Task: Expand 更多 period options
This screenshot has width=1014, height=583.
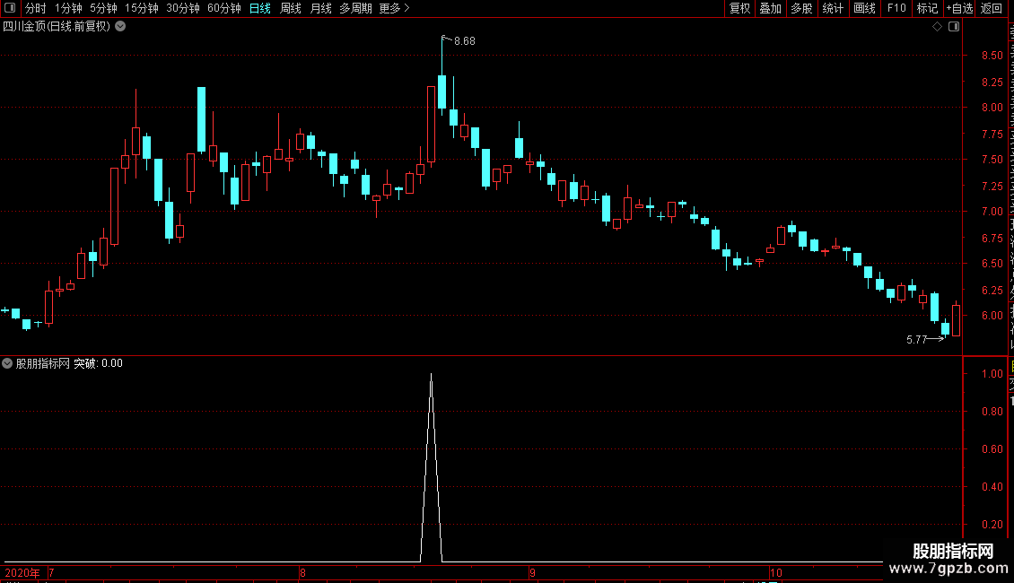Action: 394,8
